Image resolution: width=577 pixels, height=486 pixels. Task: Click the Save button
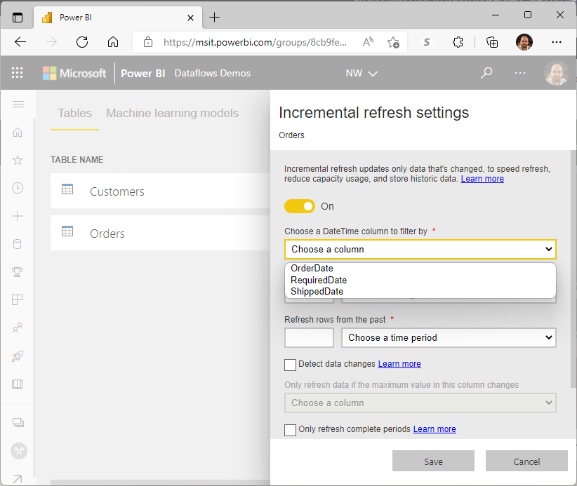[433, 461]
